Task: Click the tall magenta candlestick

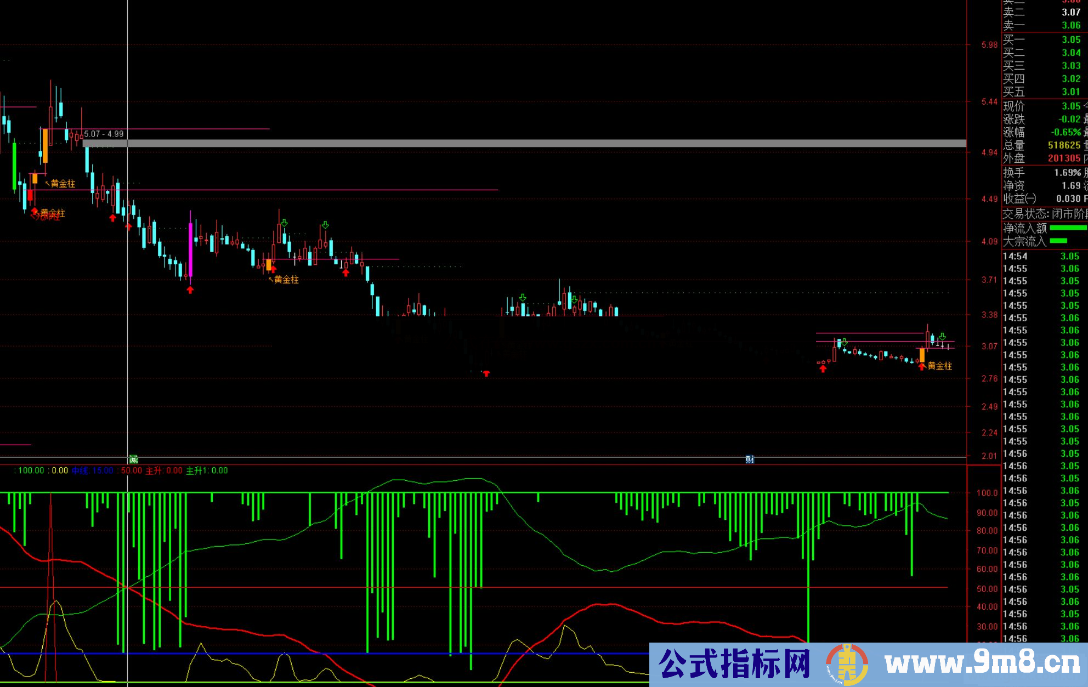Action: tap(190, 249)
